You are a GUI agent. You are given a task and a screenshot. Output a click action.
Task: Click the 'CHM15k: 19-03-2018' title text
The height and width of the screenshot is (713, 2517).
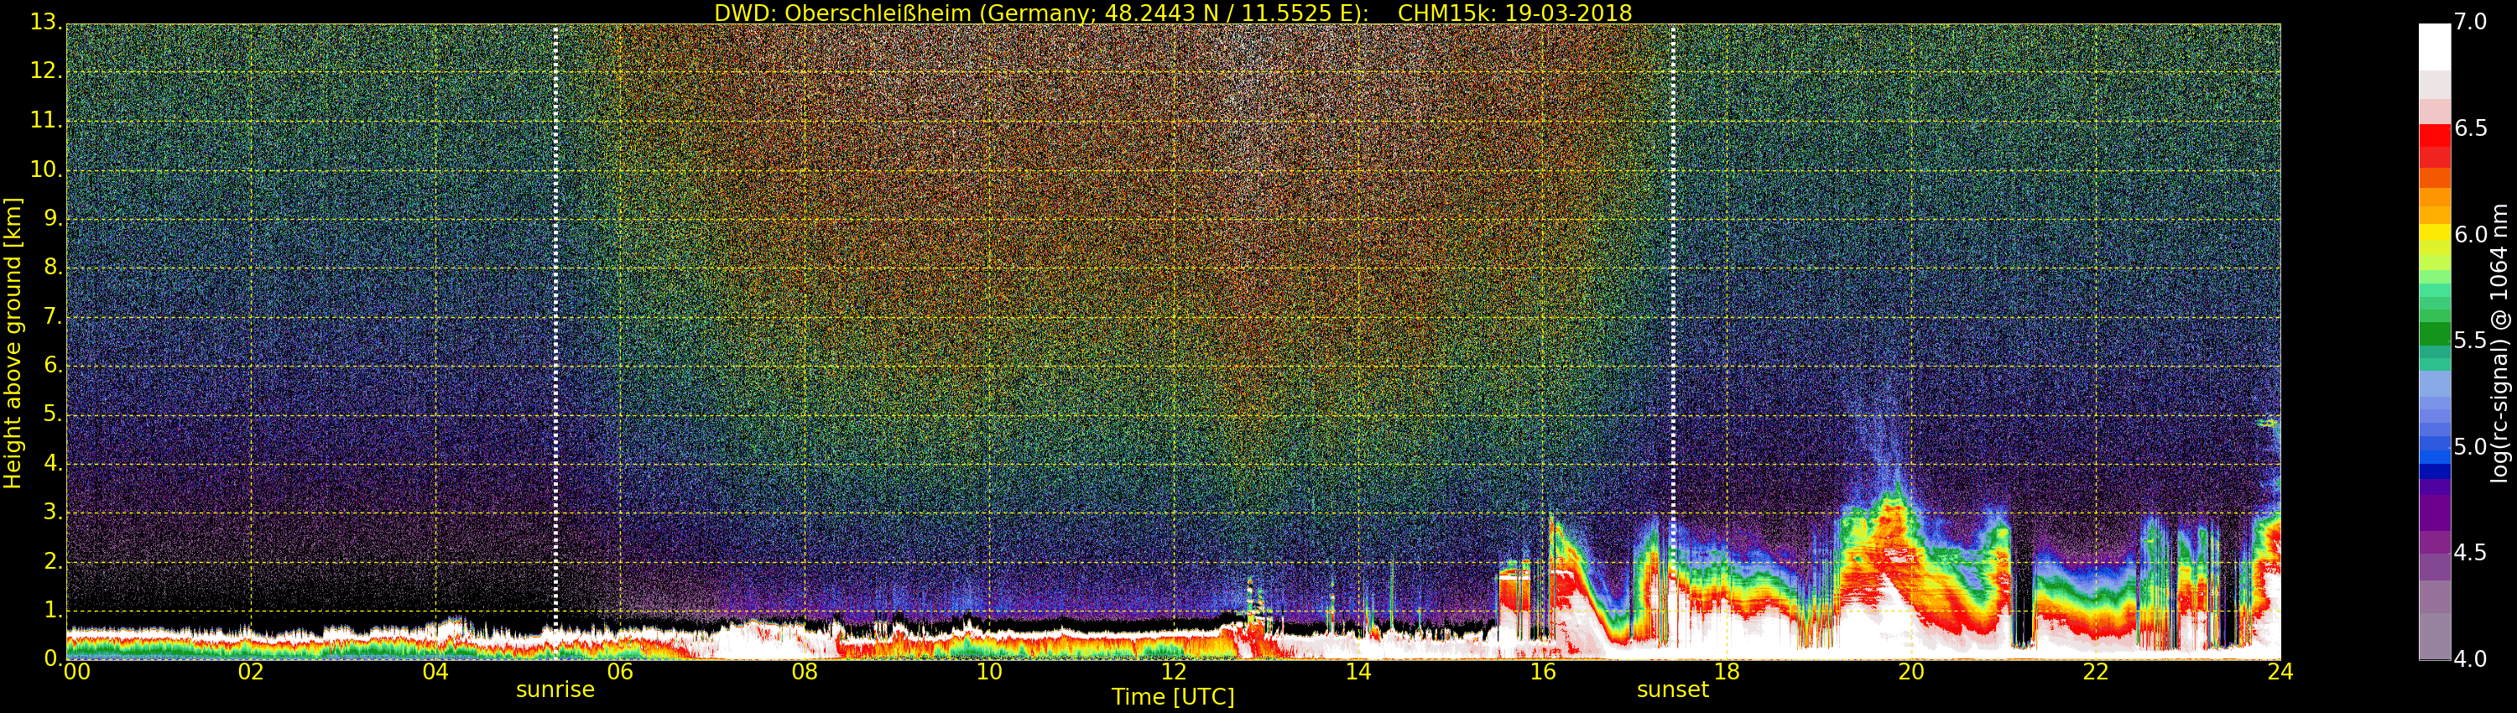(1514, 13)
